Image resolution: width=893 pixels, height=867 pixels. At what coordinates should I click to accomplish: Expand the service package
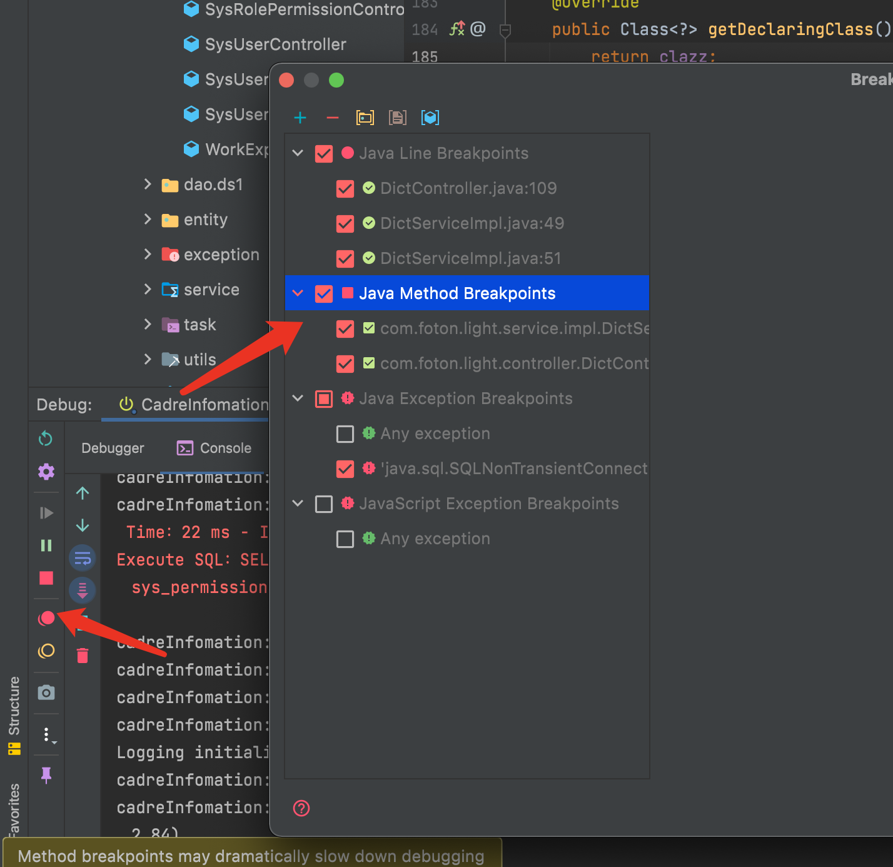148,289
